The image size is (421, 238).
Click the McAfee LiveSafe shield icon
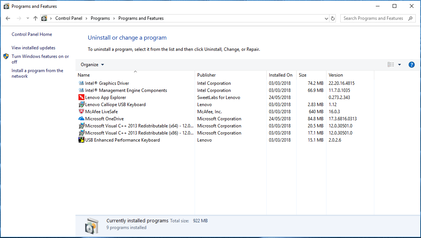click(x=81, y=111)
